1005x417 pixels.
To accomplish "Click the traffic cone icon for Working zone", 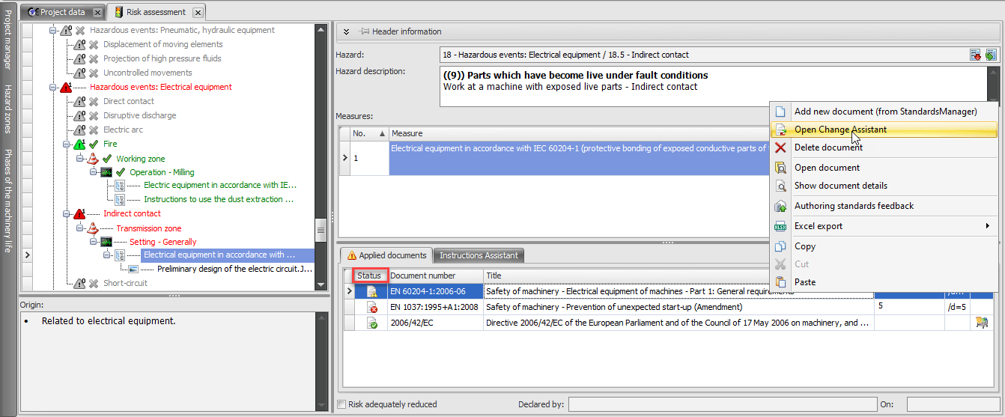I will (93, 159).
